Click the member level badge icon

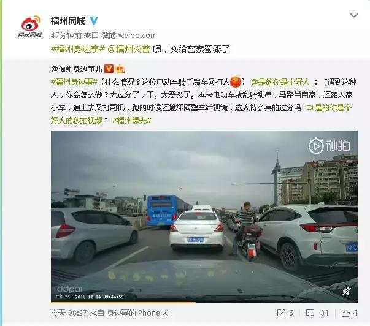[121, 69]
